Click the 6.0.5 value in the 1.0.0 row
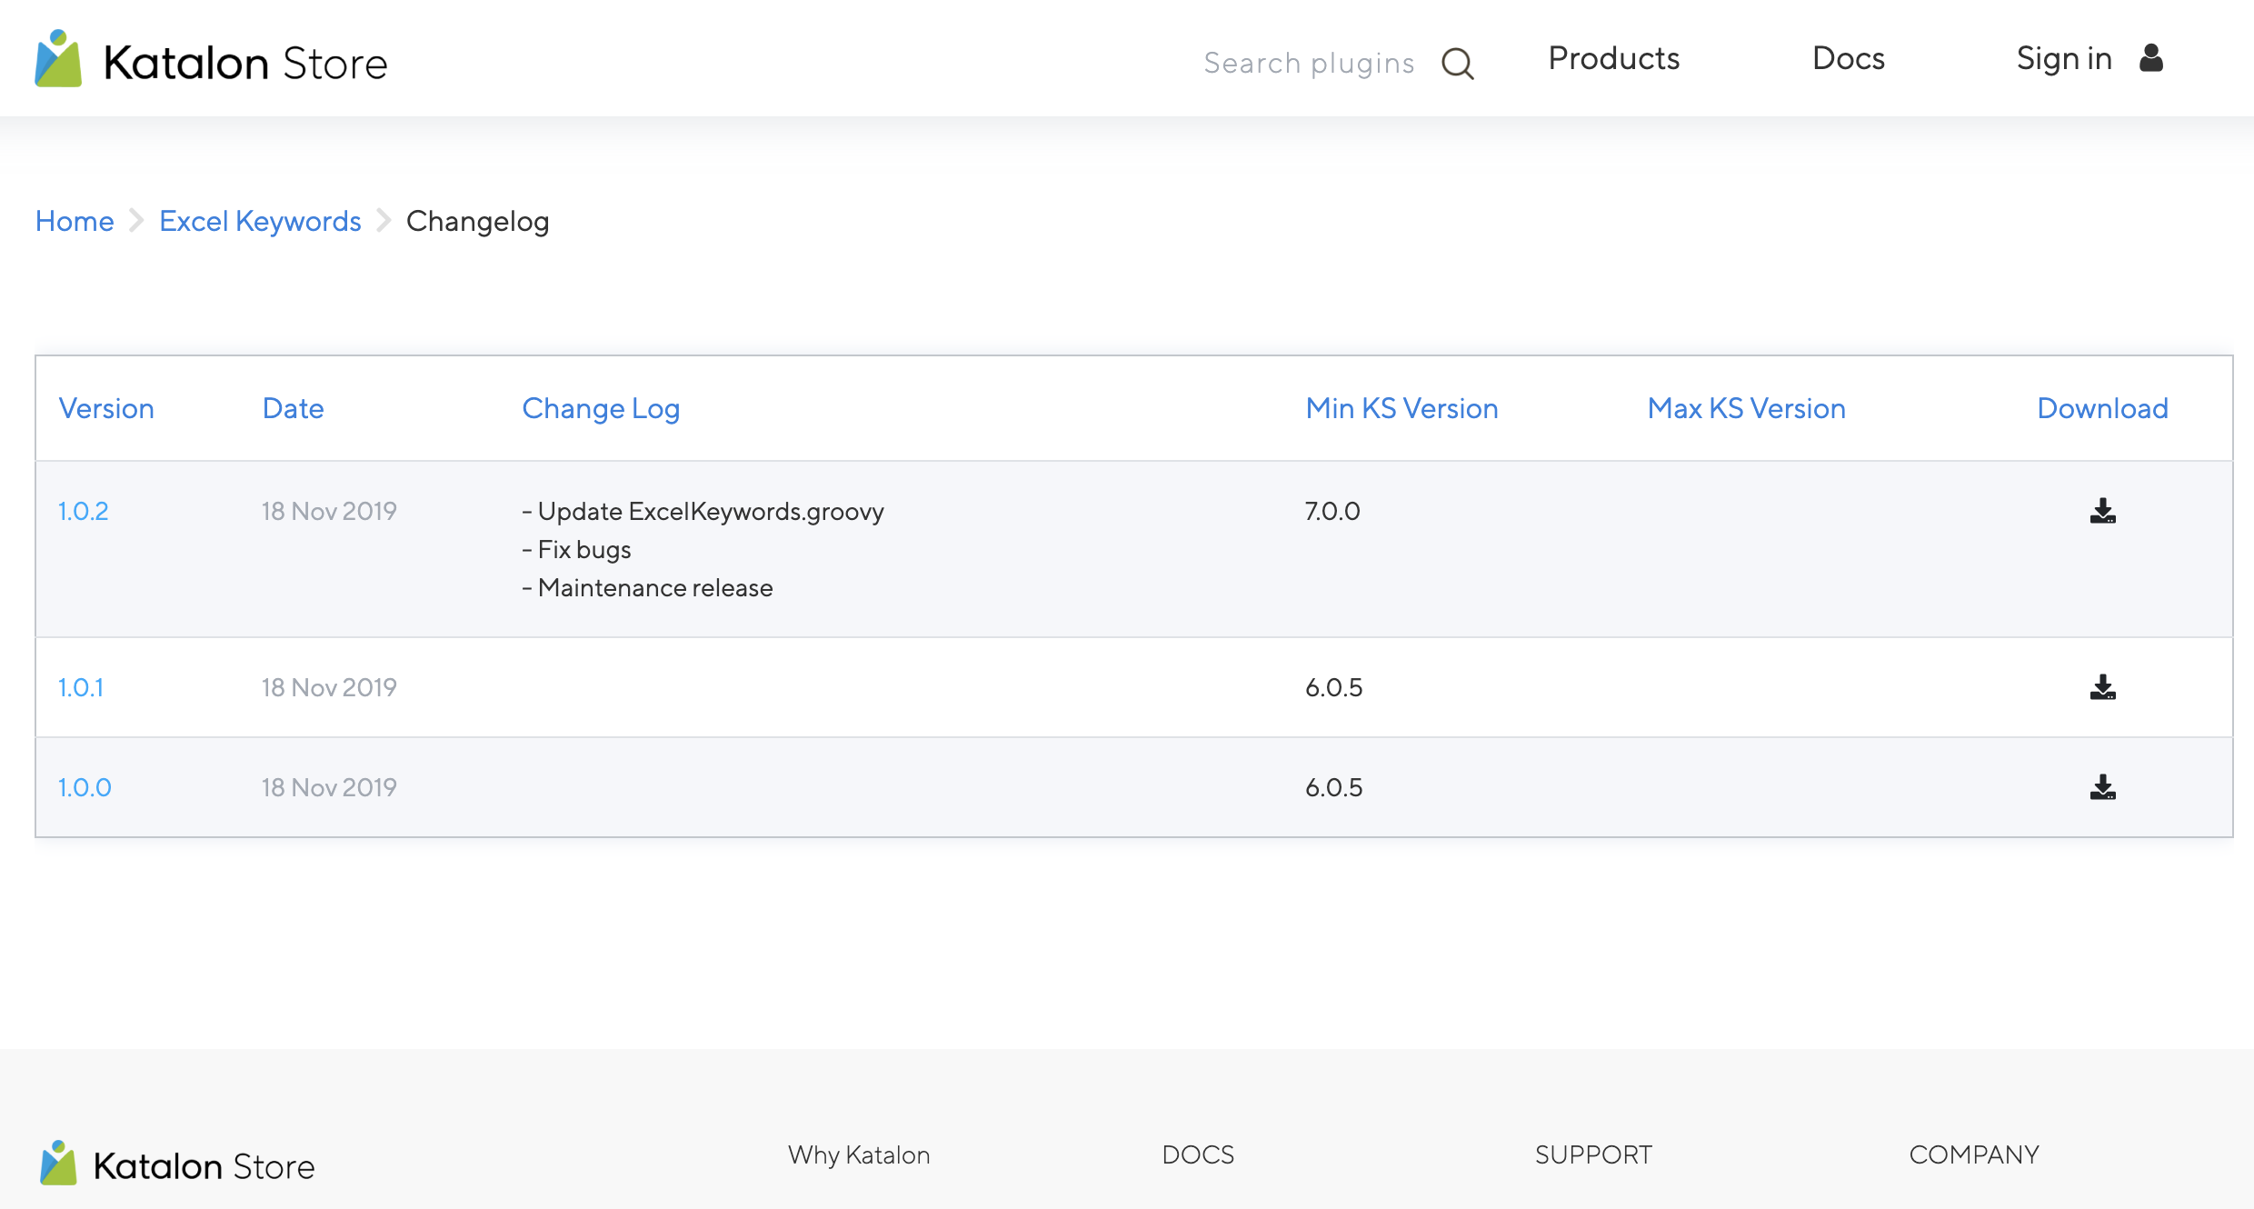This screenshot has height=1209, width=2254. pyautogui.click(x=1334, y=787)
